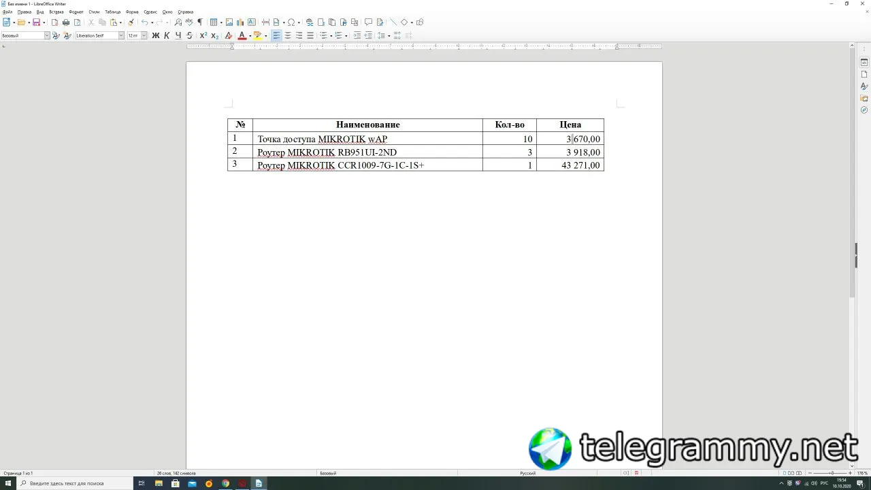Open the sidebar Navigator panel
The image size is (871, 490).
pos(864,110)
